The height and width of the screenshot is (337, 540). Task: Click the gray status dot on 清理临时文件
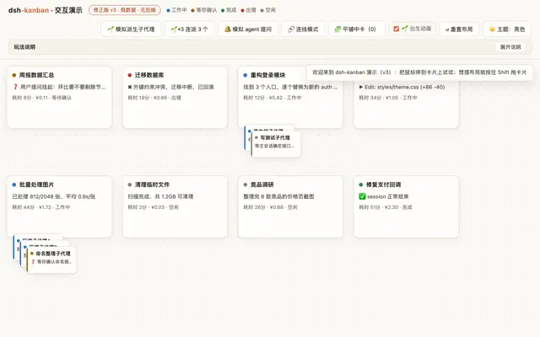pos(130,185)
